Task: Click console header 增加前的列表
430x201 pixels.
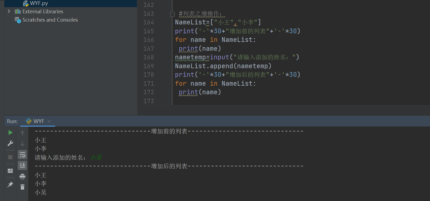Action: click(x=169, y=131)
